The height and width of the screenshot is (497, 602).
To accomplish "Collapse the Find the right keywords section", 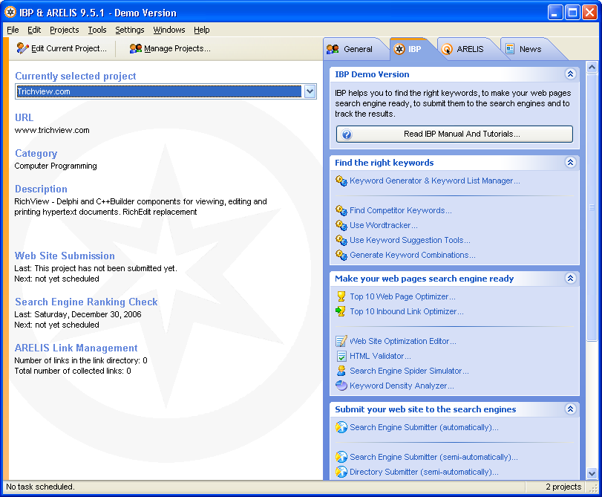I will point(570,163).
